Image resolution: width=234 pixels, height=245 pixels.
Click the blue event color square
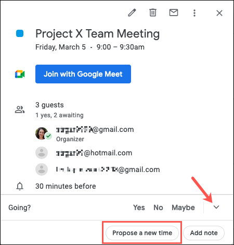[x=20, y=33]
